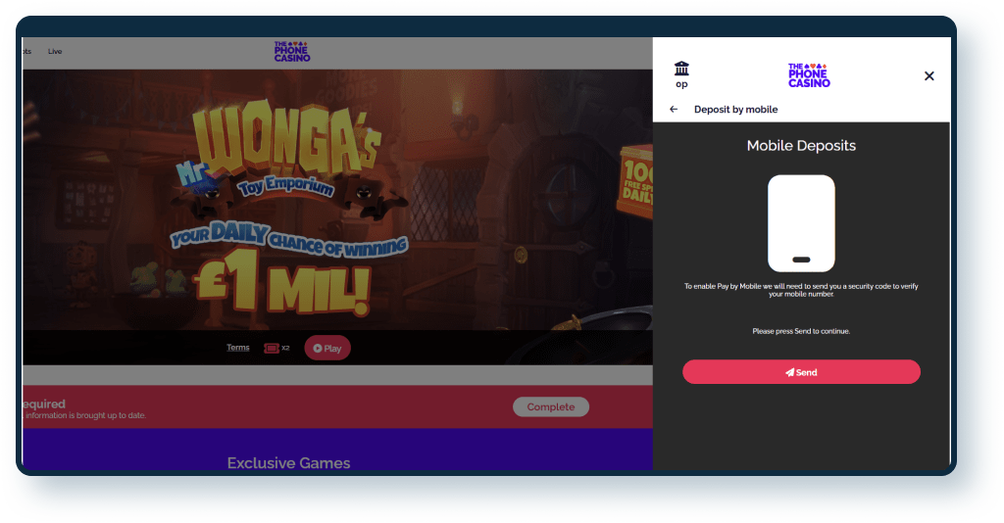Screen dimensions: 1004x523
Task: Select the Exclusive Games heading
Action: pos(288,463)
